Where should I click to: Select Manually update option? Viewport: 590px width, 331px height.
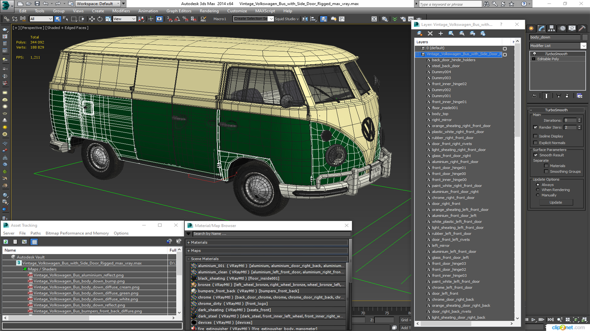[537, 195]
